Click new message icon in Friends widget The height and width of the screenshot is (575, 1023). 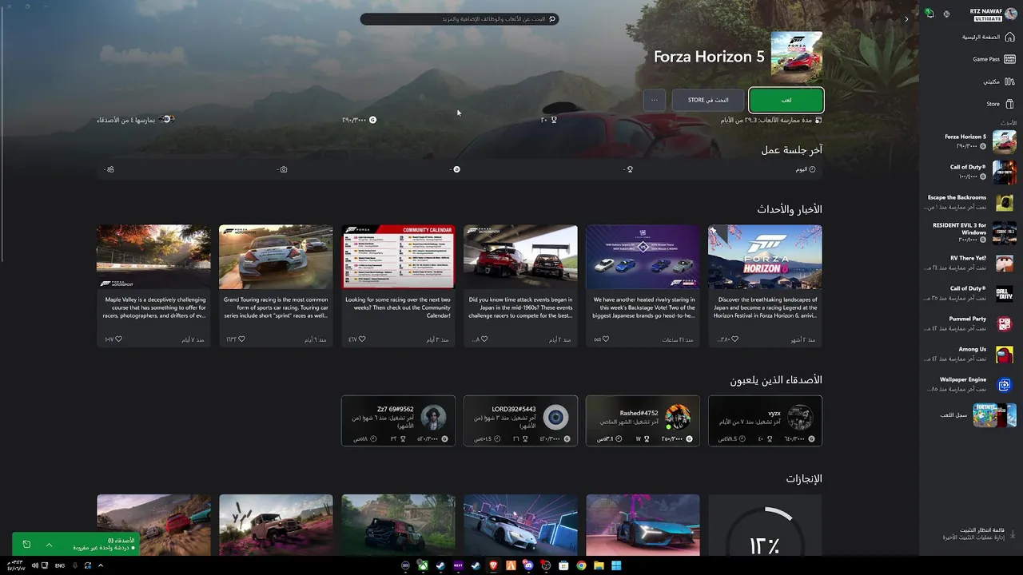(26, 545)
